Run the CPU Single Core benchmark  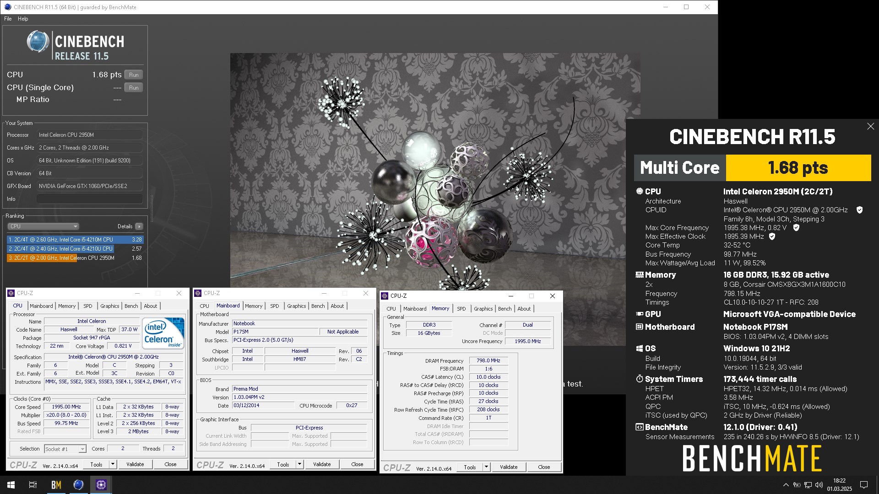[x=134, y=87]
